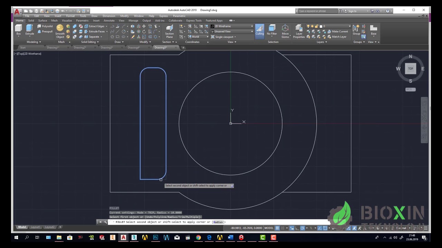Viewport: 442px width, 248px height.
Task: Open Microsoft Word from the taskbar
Action: click(231, 237)
